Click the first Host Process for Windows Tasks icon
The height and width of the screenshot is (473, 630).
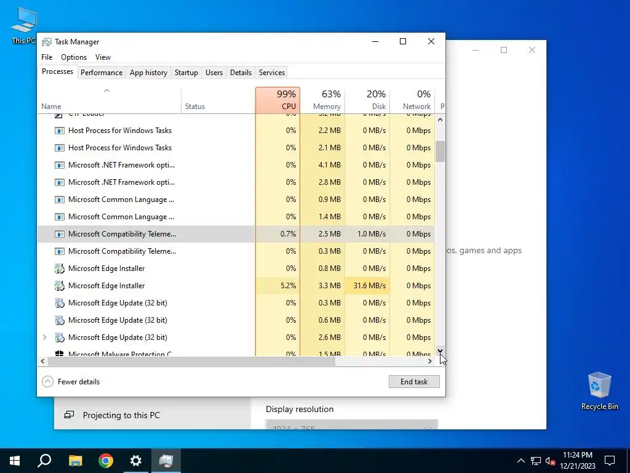(60, 131)
